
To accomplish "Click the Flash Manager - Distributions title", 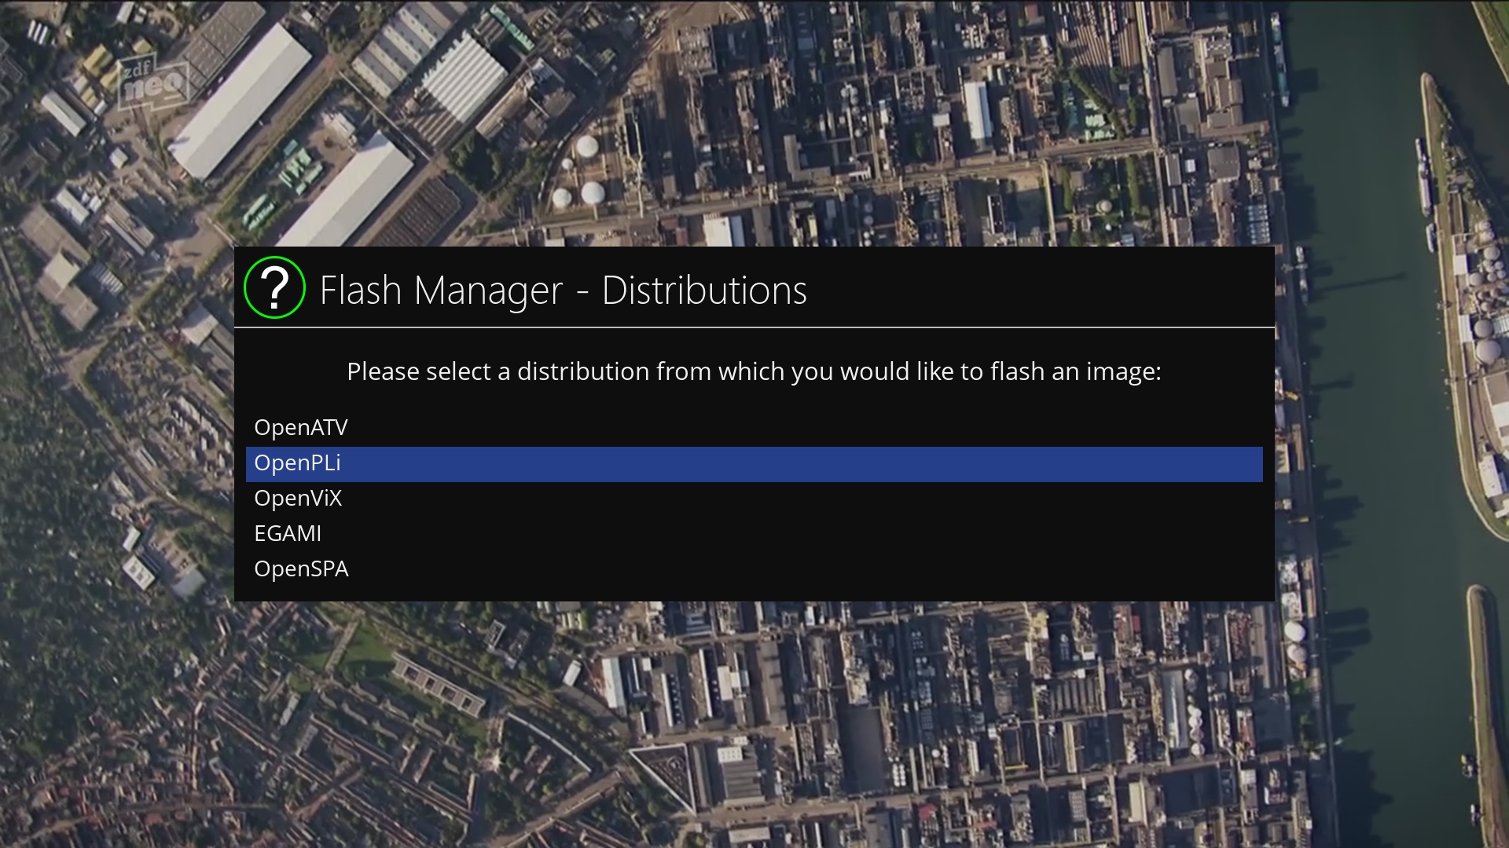I will [x=563, y=291].
